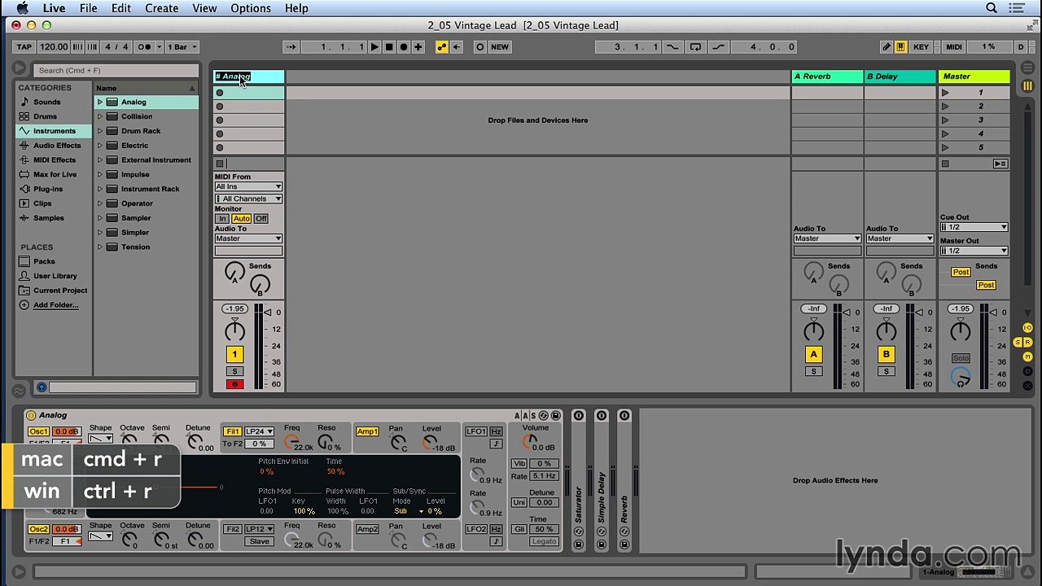Open the Options menu
Viewport: 1042px width, 586px height.
[x=251, y=8]
